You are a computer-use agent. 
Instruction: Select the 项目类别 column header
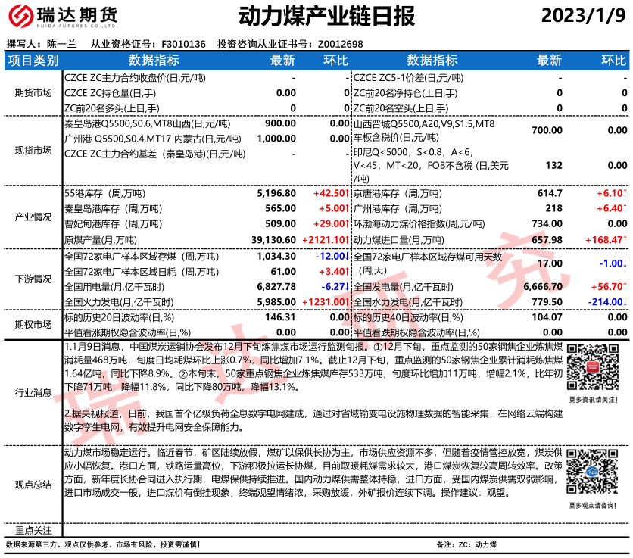click(33, 61)
